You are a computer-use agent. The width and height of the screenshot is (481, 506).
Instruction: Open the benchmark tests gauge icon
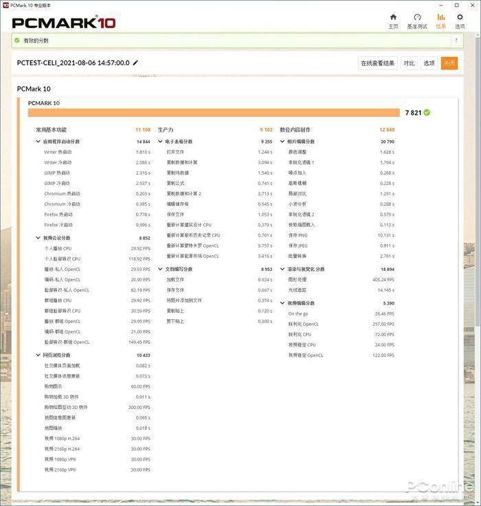click(x=417, y=17)
